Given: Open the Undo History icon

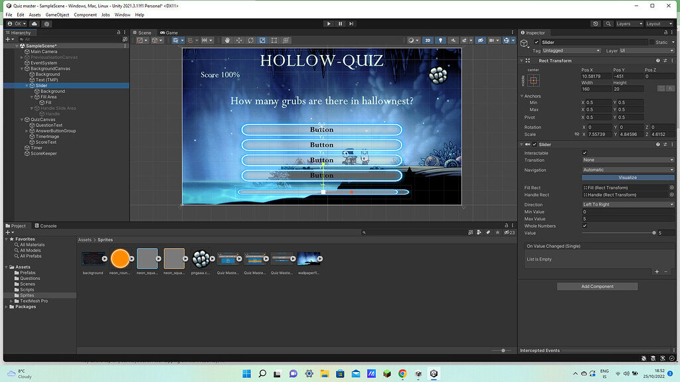Looking at the screenshot, I should pyautogui.click(x=596, y=24).
